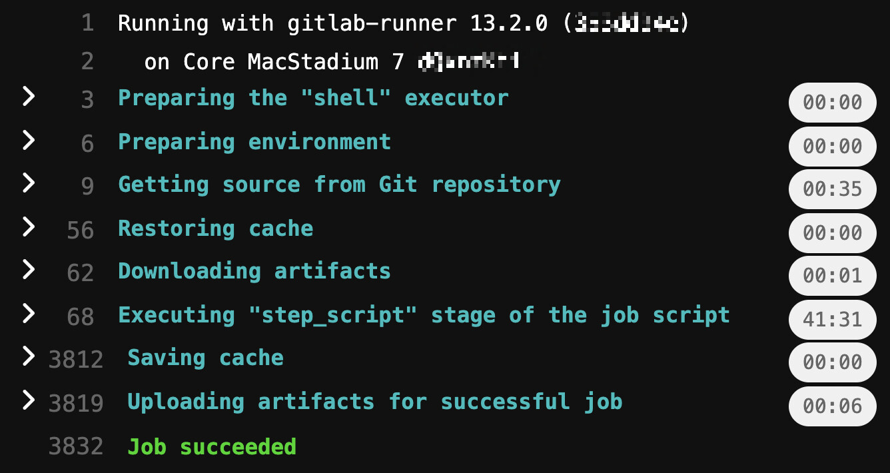Click the 00:06 upload duration badge
Screen dimensions: 890x473
(x=832, y=406)
